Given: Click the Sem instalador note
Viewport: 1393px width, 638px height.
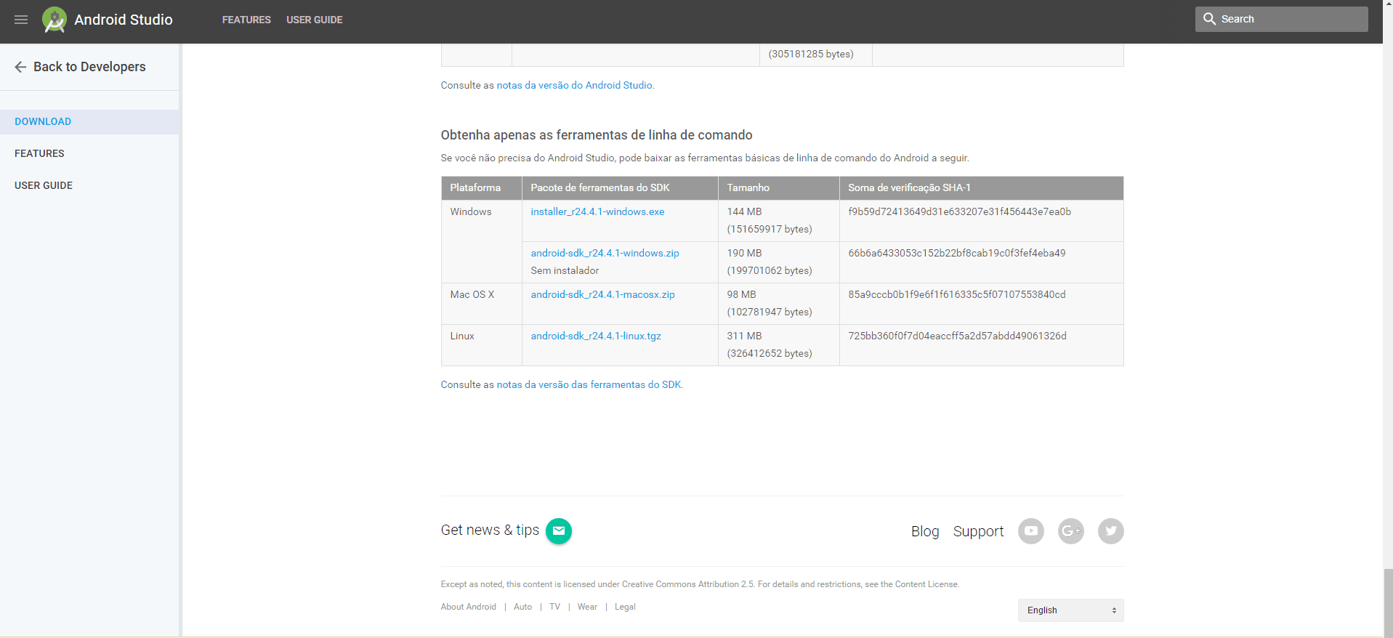Looking at the screenshot, I should (x=565, y=270).
